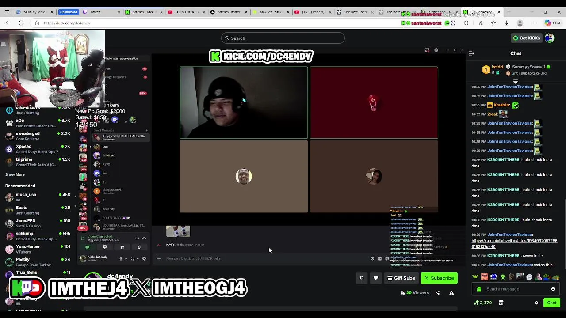Disconnect Discord call with hang-up icon
The width and height of the screenshot is (566, 318).
(x=144, y=238)
